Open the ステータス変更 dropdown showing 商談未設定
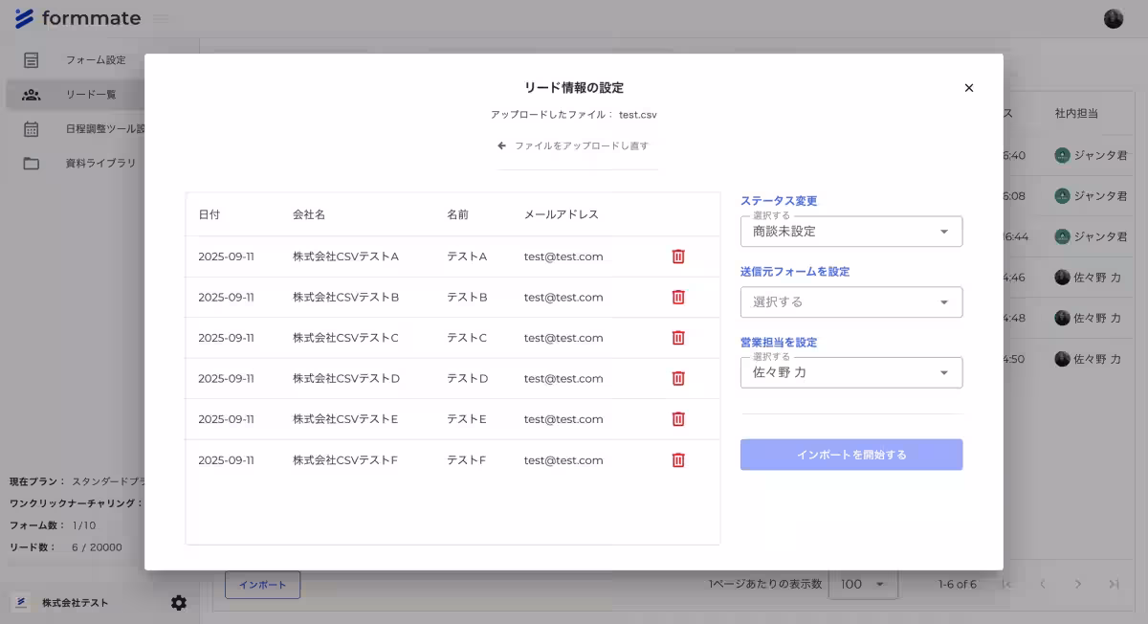 click(x=850, y=231)
